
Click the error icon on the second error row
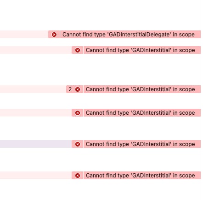(78, 50)
